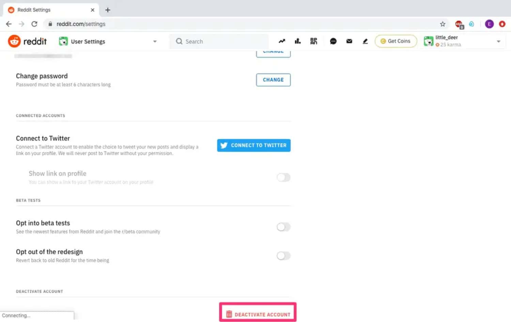Click the little_deer avatar image

[x=428, y=41]
